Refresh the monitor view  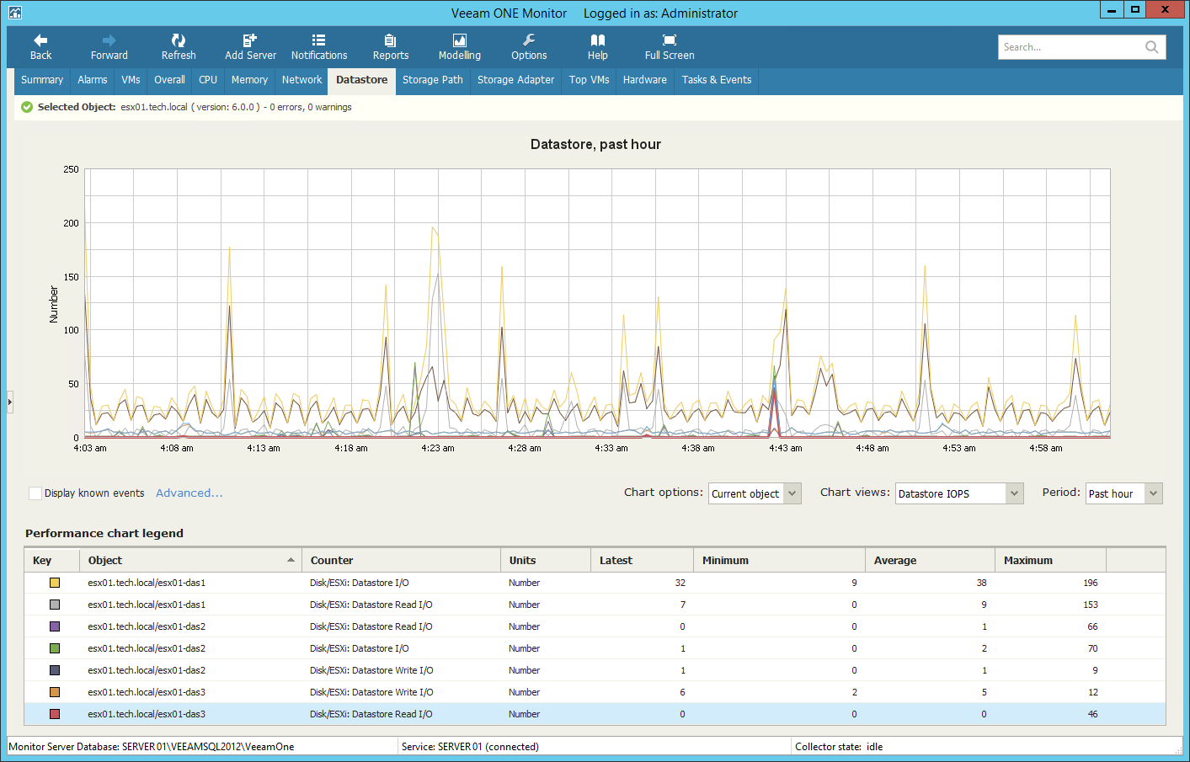(x=179, y=40)
